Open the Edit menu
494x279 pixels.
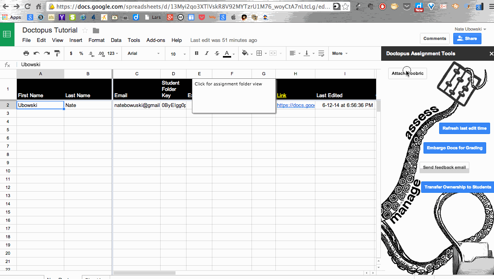41,40
